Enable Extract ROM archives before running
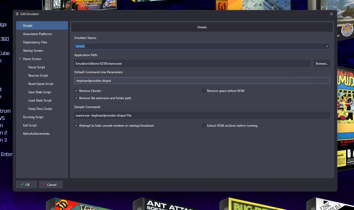Image resolution: width=354 pixels, height=210 pixels. click(x=204, y=126)
